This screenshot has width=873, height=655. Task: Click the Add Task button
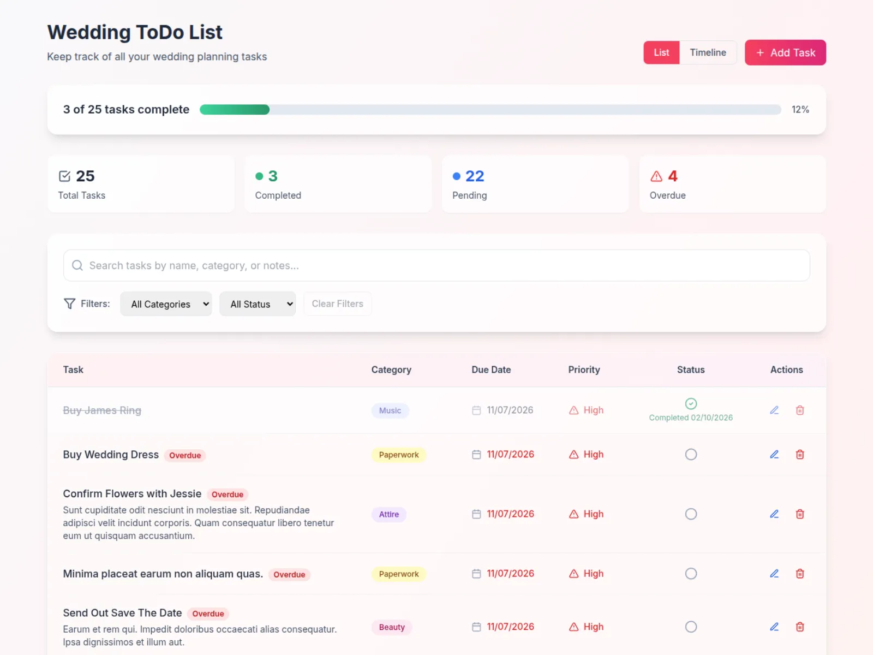785,52
